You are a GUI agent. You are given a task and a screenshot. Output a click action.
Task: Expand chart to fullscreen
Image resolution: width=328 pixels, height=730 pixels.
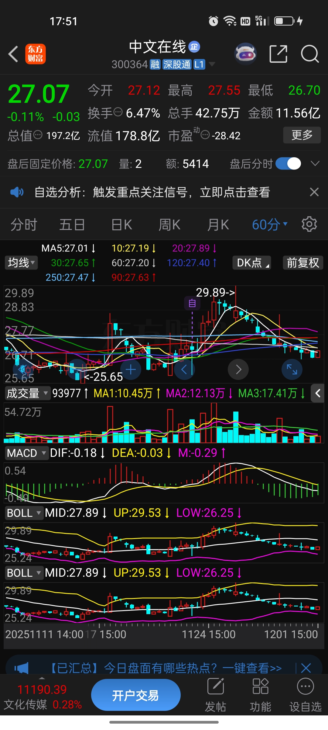pos(292,370)
